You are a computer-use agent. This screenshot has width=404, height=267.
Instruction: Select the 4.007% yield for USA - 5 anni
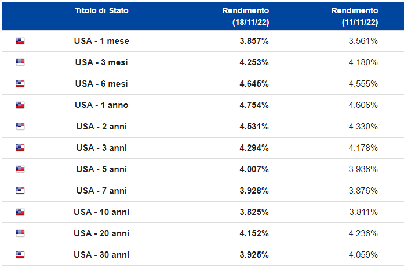coord(254,169)
